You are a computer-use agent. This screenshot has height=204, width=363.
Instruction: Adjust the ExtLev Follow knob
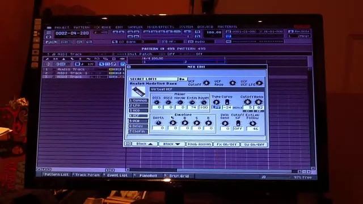pos(252,124)
